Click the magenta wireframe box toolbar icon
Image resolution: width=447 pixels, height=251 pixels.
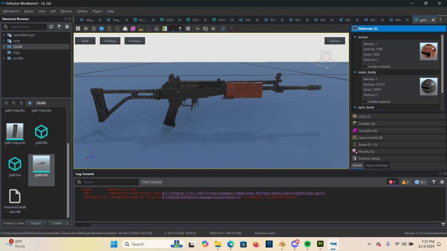click(133, 29)
